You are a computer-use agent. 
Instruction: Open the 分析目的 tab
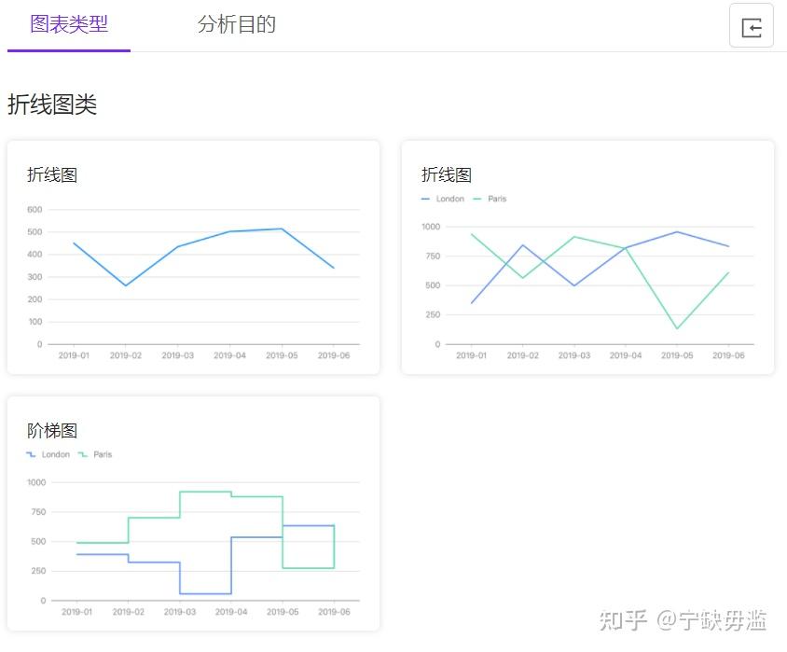click(x=237, y=24)
